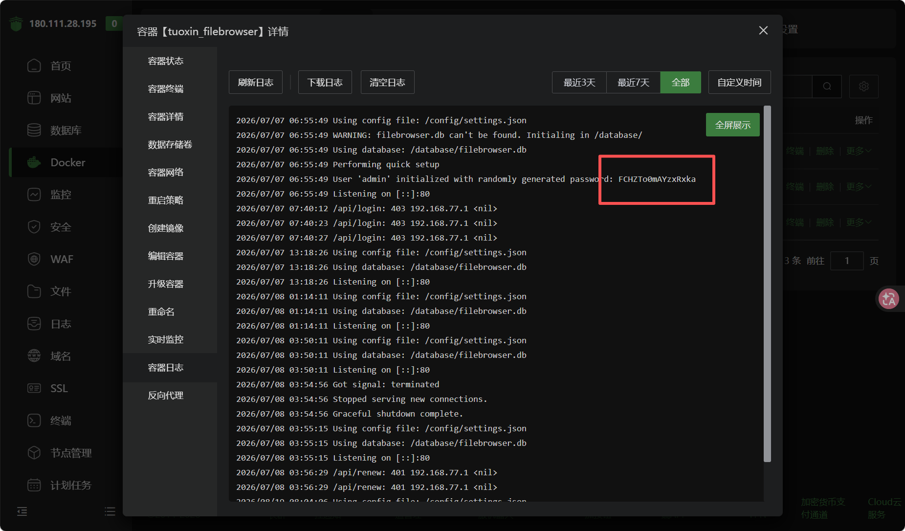Close the tuoxin_filebrowser details dialog
Screen dimensions: 905x531
(763, 31)
